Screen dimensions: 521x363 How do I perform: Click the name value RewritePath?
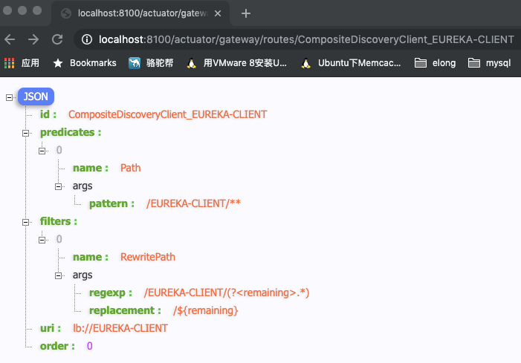coord(147,257)
